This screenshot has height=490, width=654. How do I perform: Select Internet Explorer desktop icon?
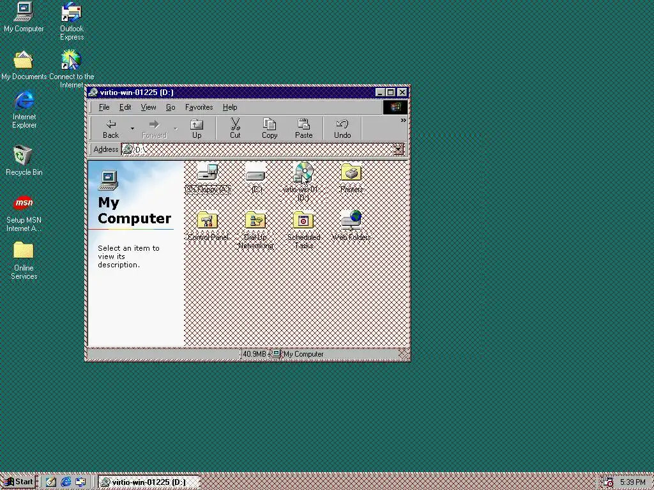[x=24, y=109]
